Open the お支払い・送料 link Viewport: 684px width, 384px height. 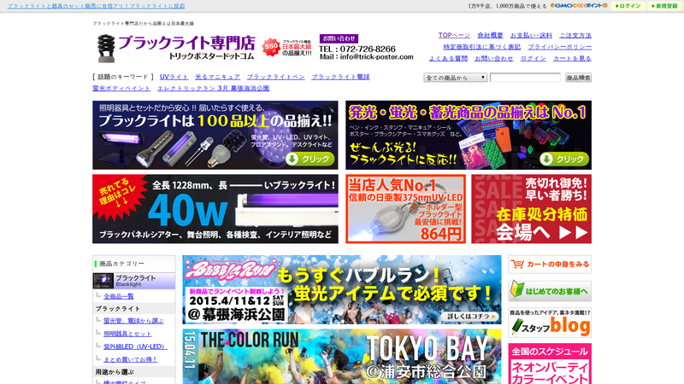pyautogui.click(x=531, y=35)
